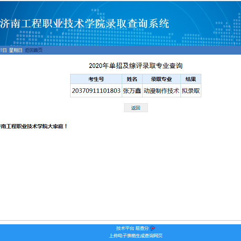Click the 返回首页 link
The image size is (241, 241).
pos(33,50)
